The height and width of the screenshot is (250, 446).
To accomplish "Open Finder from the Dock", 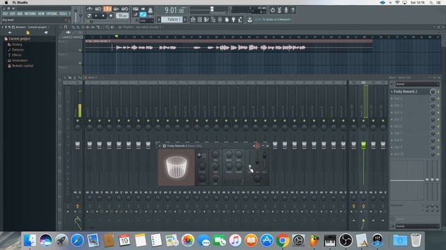I will click(30, 240).
